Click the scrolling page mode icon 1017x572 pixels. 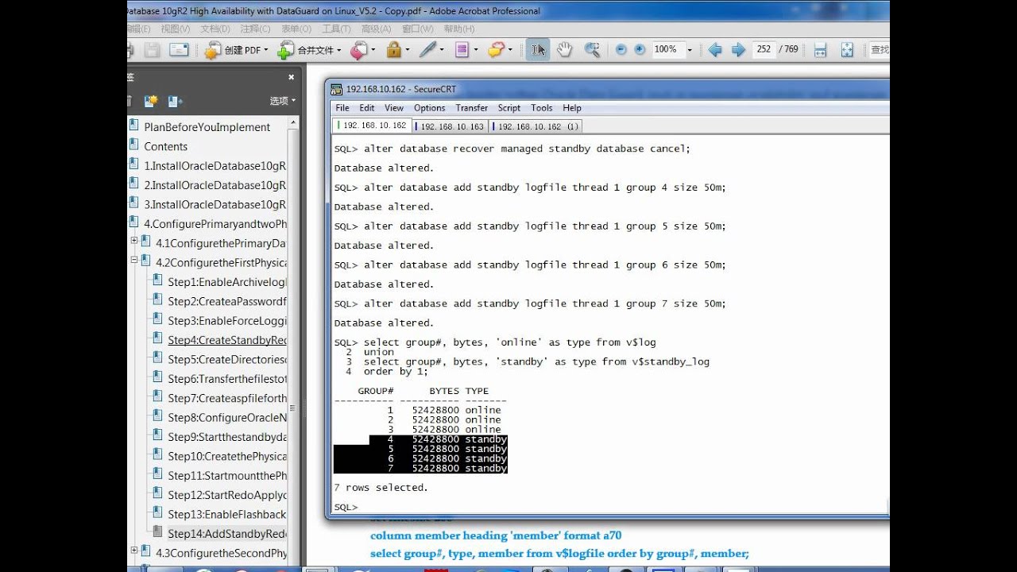pyautogui.click(x=821, y=49)
